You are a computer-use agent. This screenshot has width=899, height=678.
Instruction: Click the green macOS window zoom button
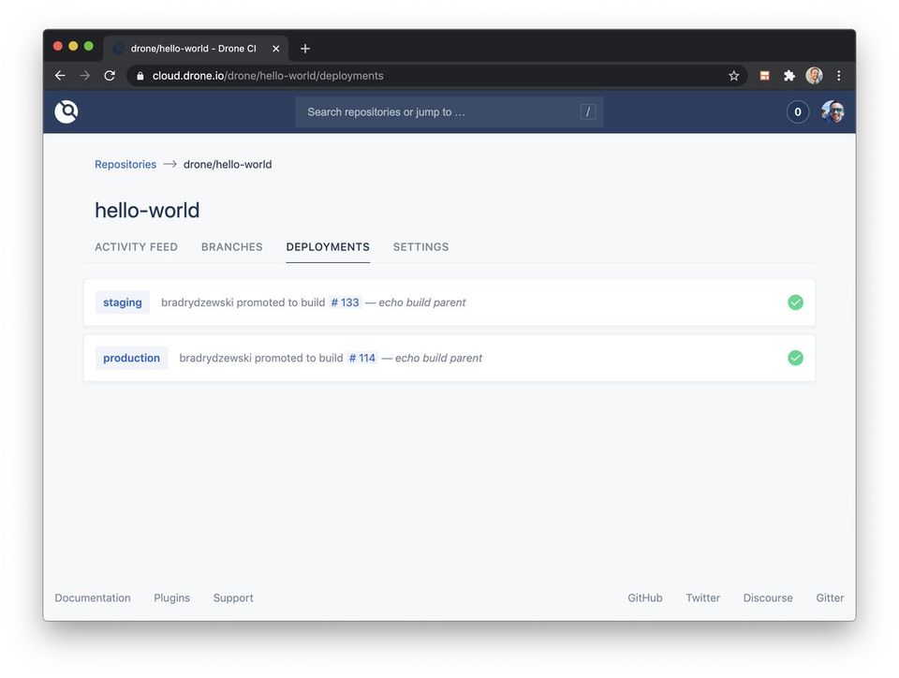89,46
